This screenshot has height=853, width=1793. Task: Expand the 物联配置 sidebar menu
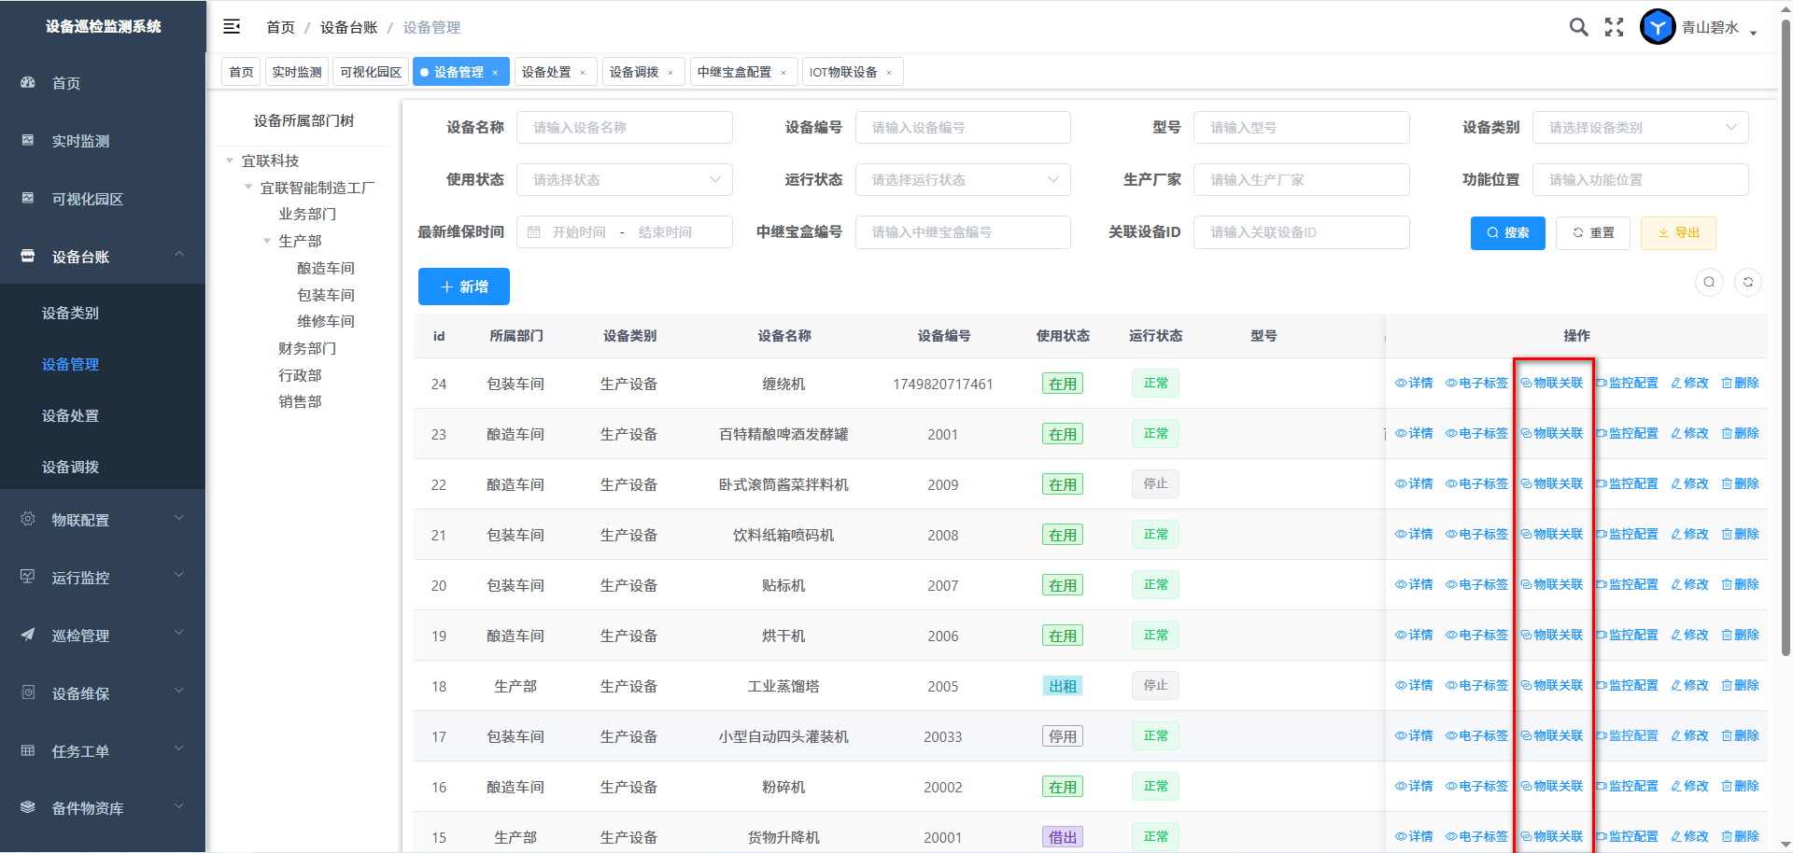tap(103, 520)
